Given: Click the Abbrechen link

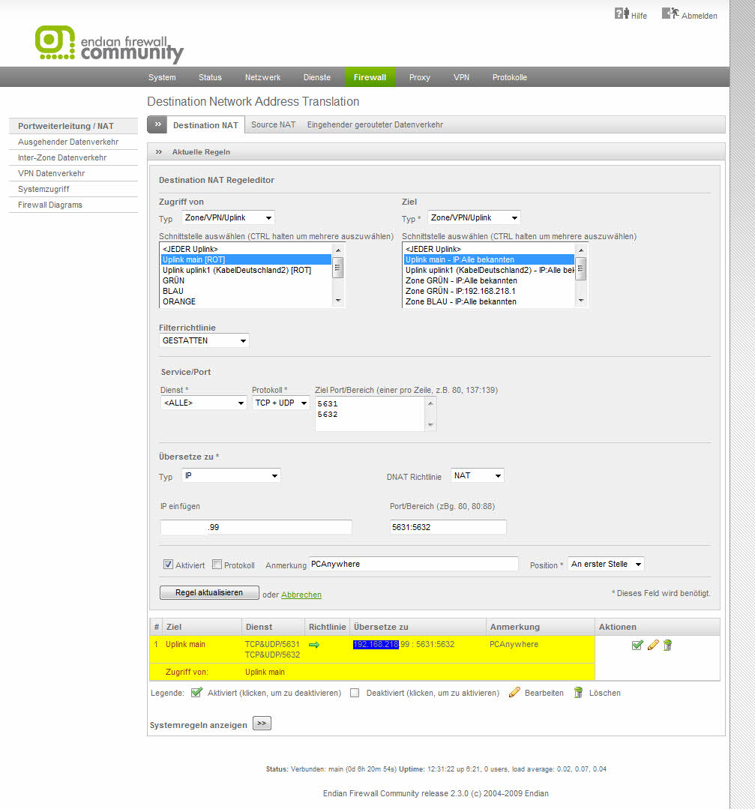Looking at the screenshot, I should point(301,595).
